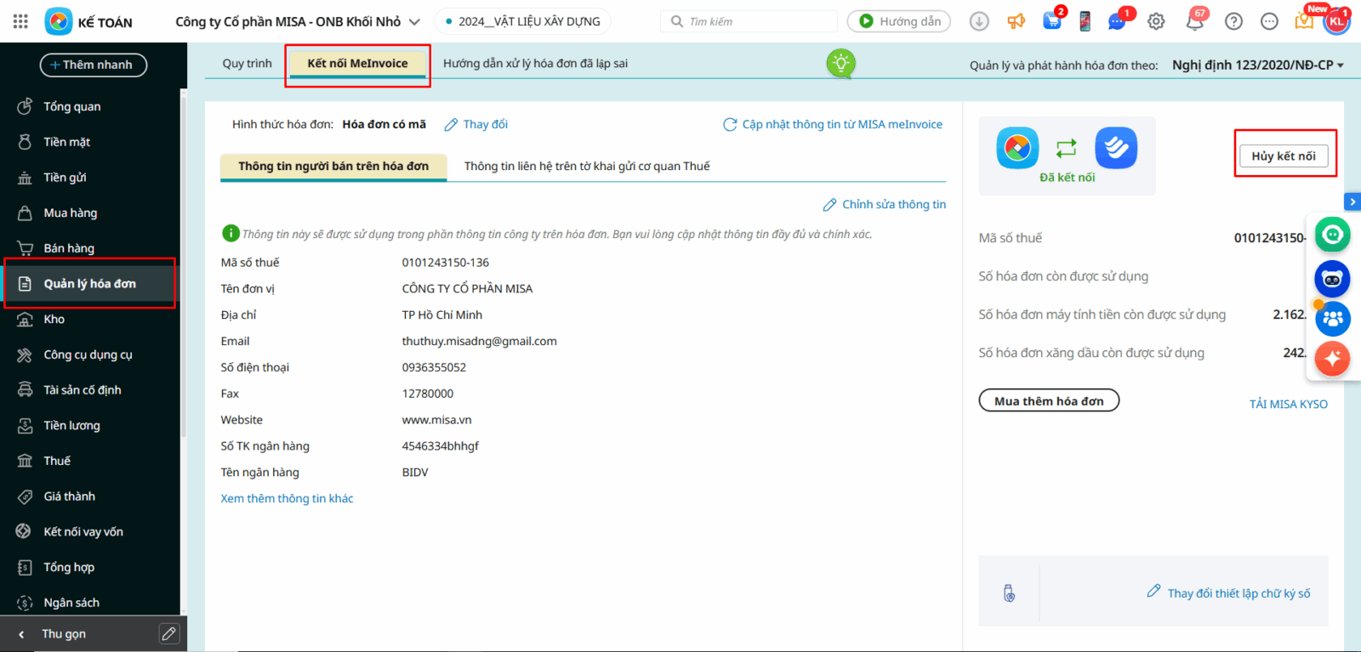Focus the Tìm kiếm search field
Image resolution: width=1361 pixels, height=652 pixels.
point(749,21)
